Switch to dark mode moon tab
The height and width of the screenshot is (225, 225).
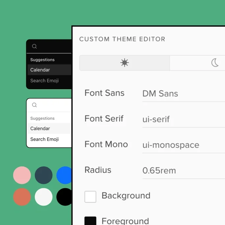pyautogui.click(x=215, y=63)
